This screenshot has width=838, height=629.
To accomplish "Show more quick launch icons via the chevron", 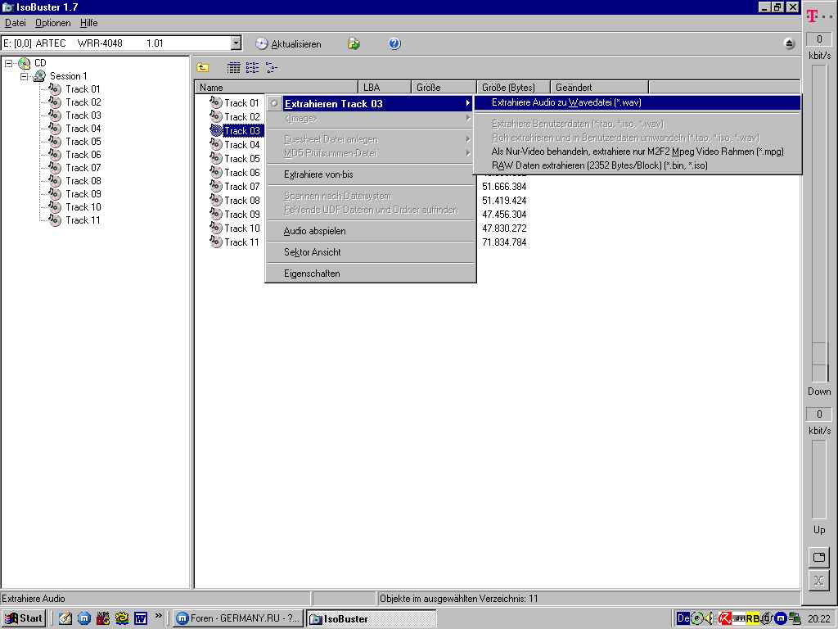I will (158, 616).
